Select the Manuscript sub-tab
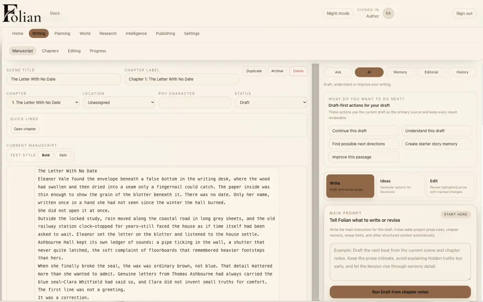 pyautogui.click(x=22, y=51)
